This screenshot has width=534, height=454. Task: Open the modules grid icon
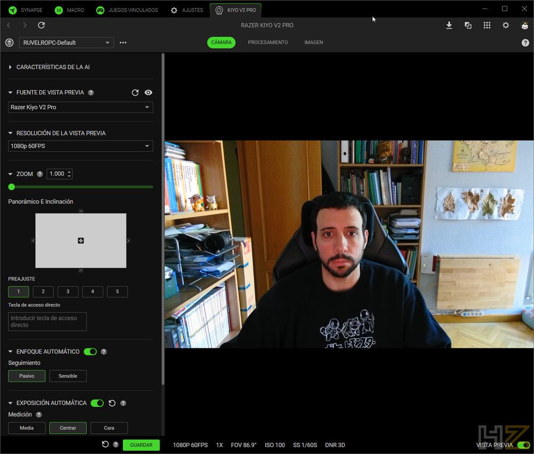(487, 25)
